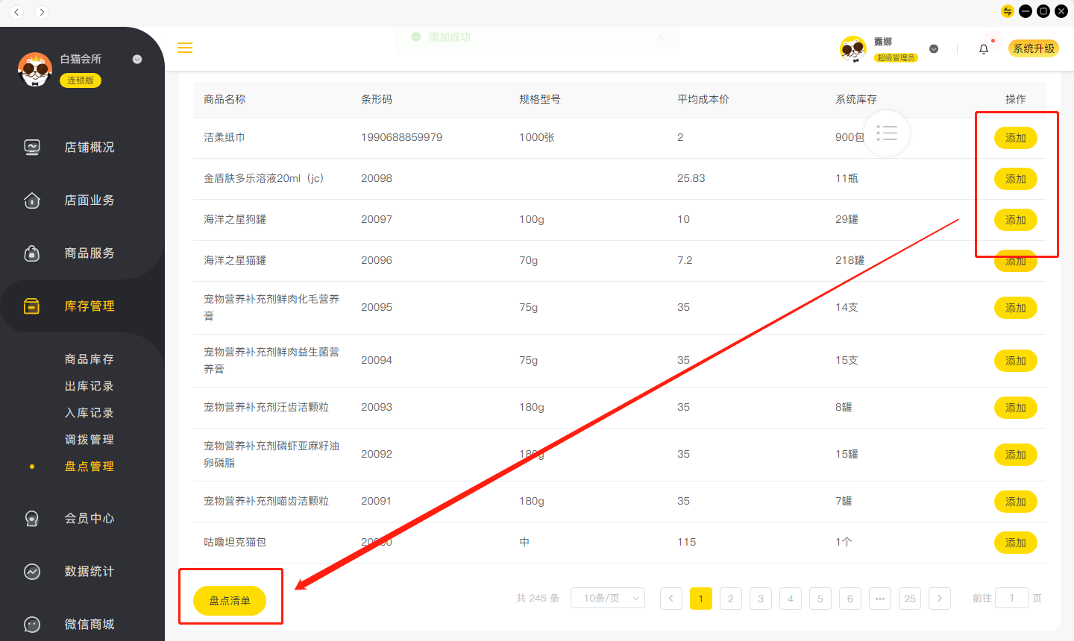The image size is (1074, 641).
Task: Click the 白猫会所 store avatar
Action: coord(34,69)
